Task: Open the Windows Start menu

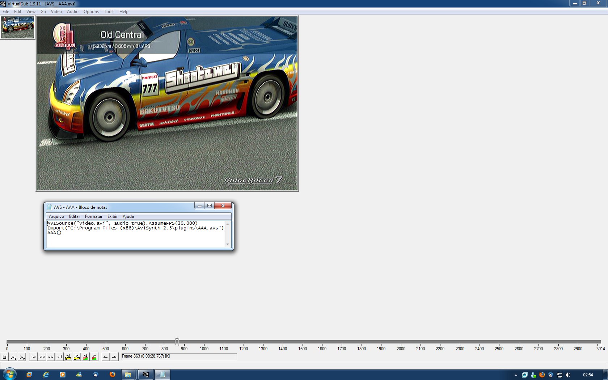Action: (x=10, y=375)
